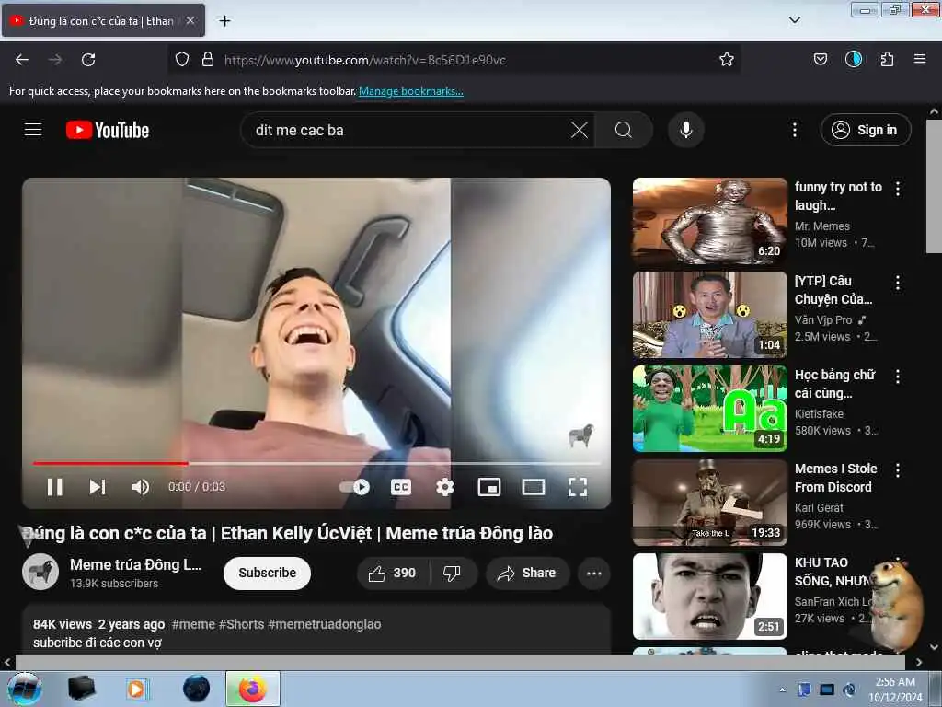Go to YouTube home via logo

pos(108,130)
